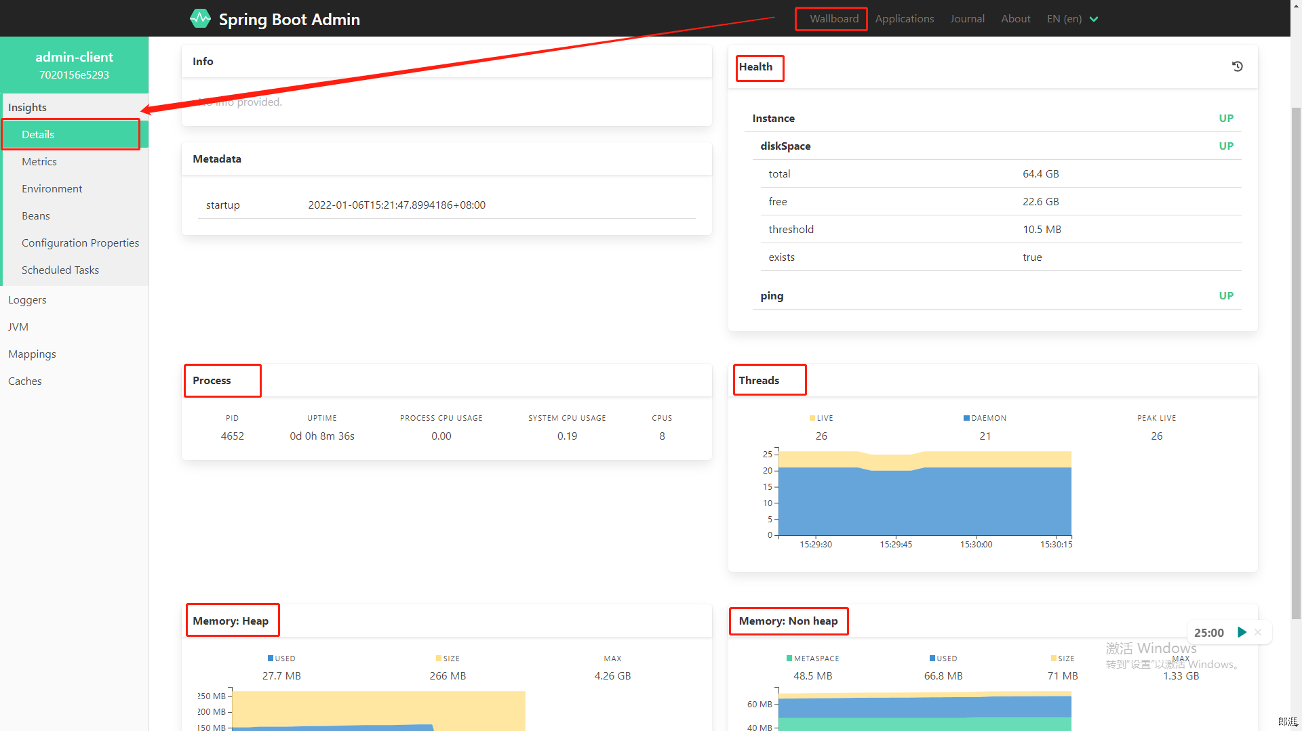Go to Applications in top navigation
The width and height of the screenshot is (1302, 731).
point(904,19)
